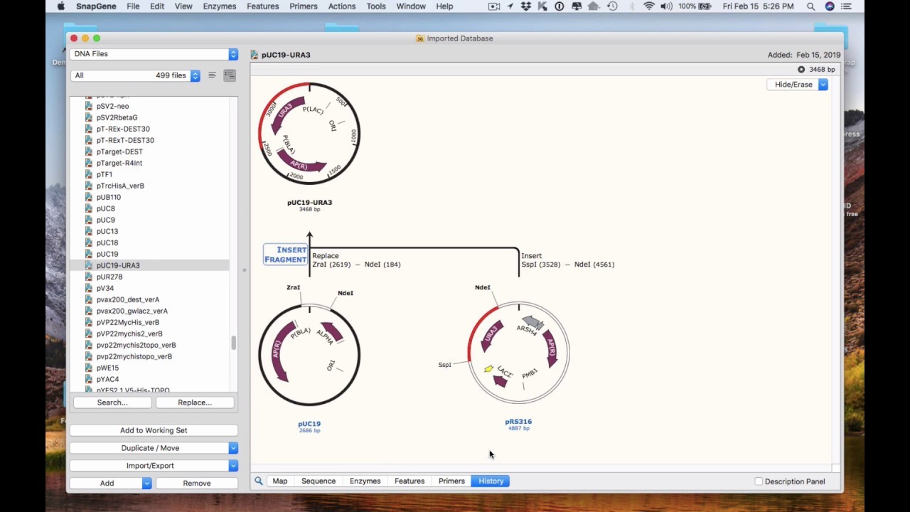Open the All files filter dropdown
910x512 pixels.
[135, 75]
